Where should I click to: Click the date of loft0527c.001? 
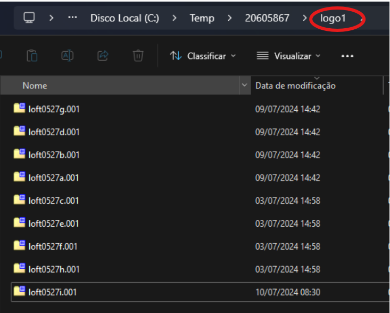pyautogui.click(x=288, y=201)
